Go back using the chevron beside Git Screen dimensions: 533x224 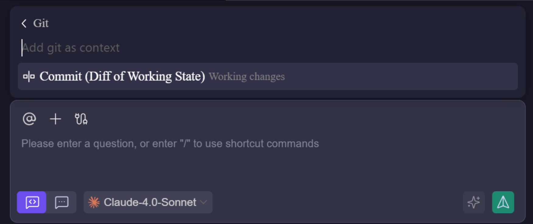(x=24, y=23)
